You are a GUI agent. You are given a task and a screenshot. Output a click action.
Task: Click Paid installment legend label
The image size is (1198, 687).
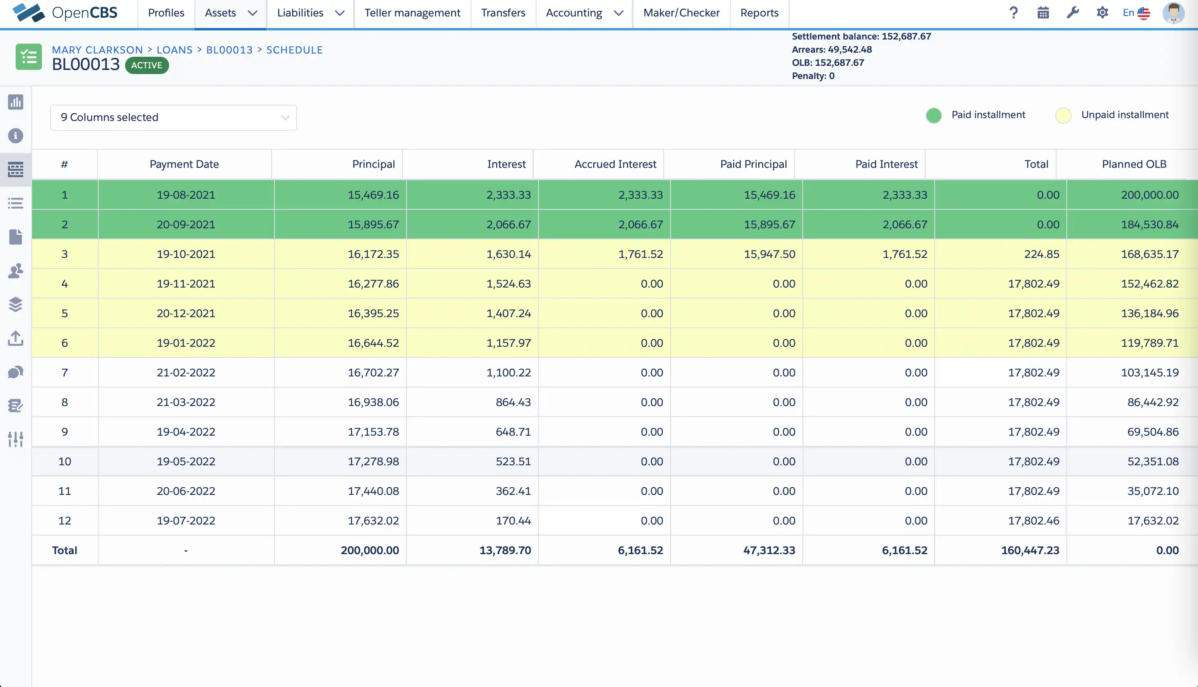(x=988, y=115)
